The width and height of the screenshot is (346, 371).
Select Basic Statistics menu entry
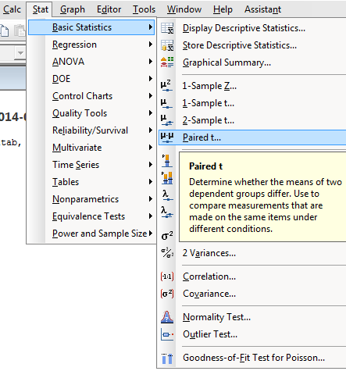(91, 27)
